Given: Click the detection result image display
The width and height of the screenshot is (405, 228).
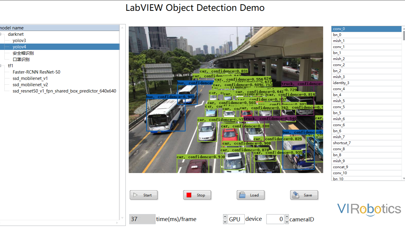Looking at the screenshot, I should click(226, 100).
